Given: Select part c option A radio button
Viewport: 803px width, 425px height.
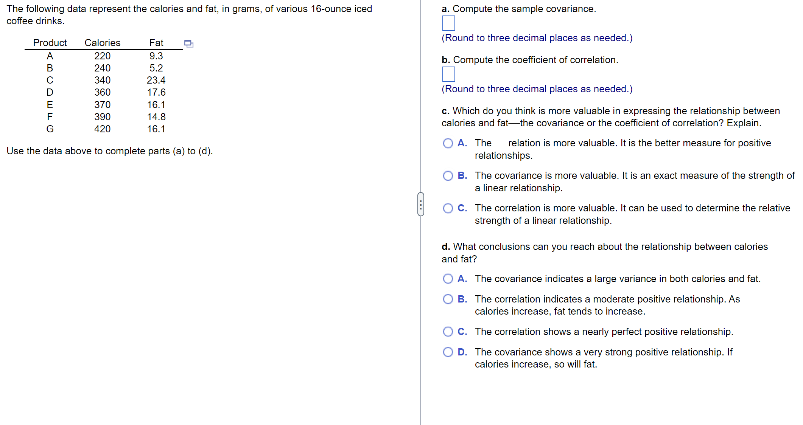Looking at the screenshot, I should click(448, 143).
